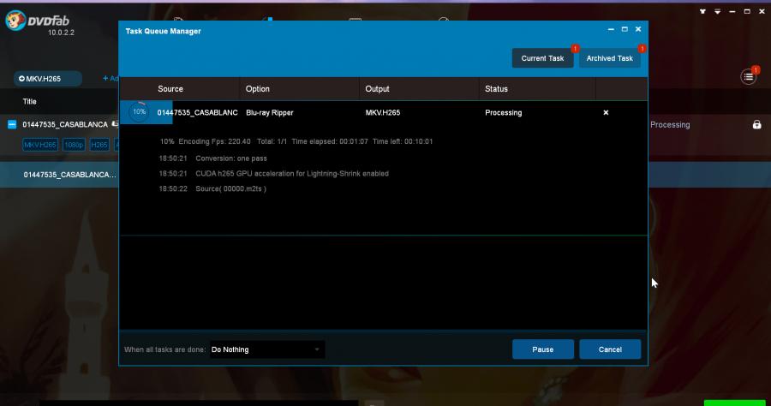Image resolution: width=771 pixels, height=406 pixels.
Task: Close the main DVDFab window
Action: 762,11
